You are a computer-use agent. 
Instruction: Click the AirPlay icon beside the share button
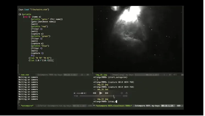[122, 94]
